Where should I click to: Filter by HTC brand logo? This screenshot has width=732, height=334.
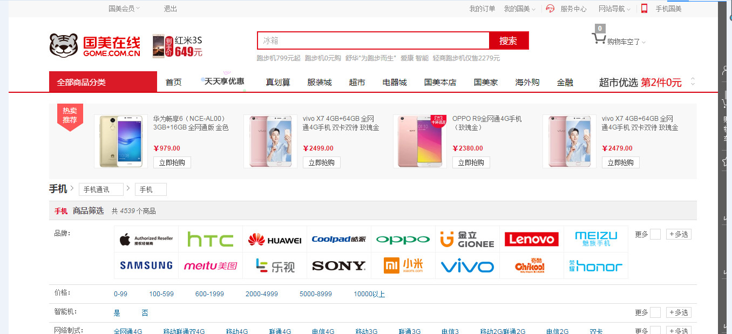[211, 239]
